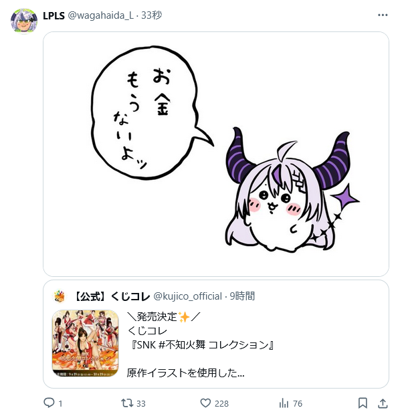The image size is (400, 418).
Task: Open the quoted post text 原作イラストを使用した
Action: 185,373
